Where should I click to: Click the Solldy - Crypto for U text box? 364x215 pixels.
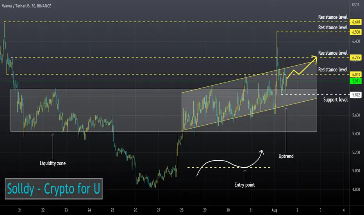click(x=54, y=189)
